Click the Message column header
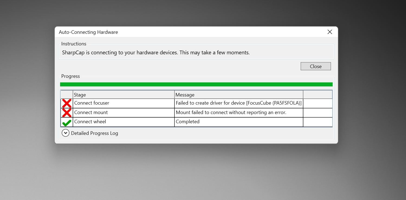 [185, 95]
